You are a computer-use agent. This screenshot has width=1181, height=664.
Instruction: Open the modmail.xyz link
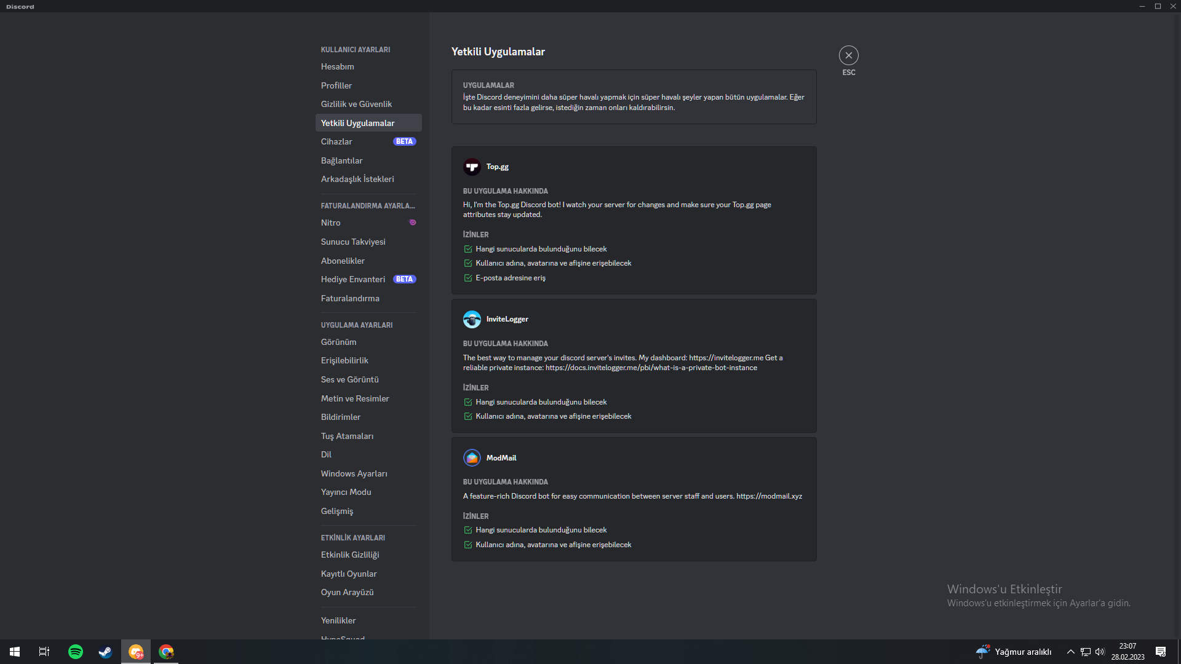point(769,496)
